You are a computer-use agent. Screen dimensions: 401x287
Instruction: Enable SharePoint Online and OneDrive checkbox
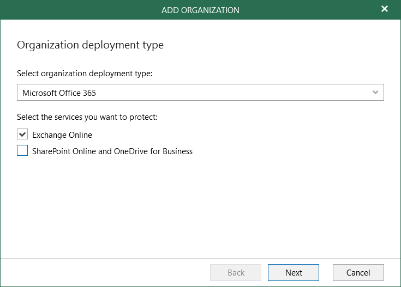point(22,151)
